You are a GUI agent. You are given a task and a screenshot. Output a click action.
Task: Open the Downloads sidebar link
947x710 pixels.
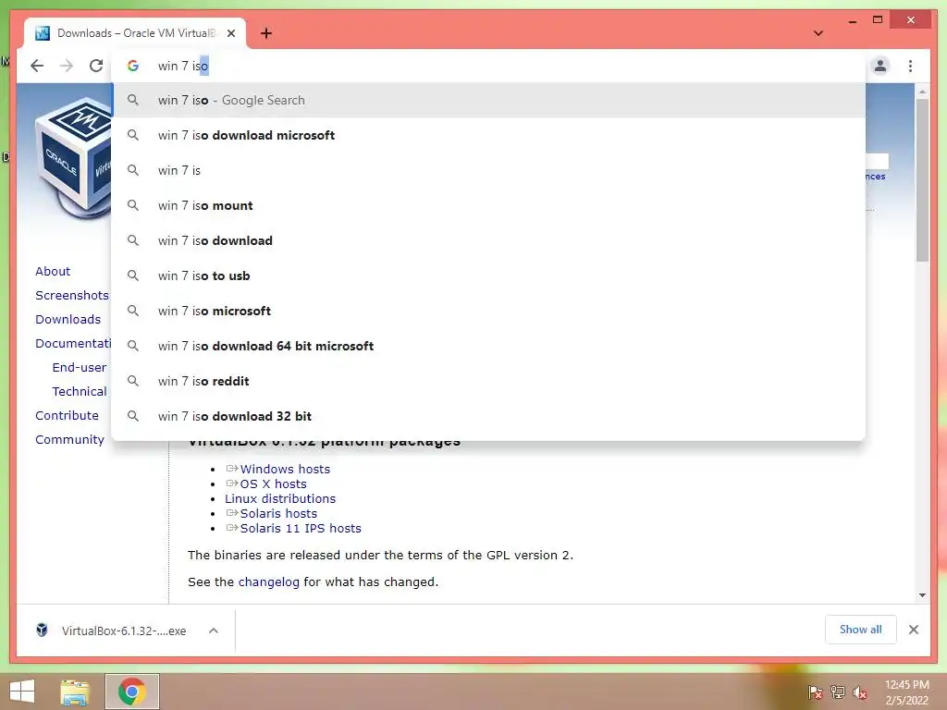tap(68, 319)
